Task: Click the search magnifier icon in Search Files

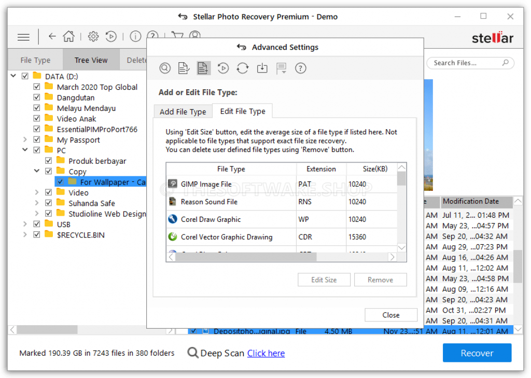Action: [505, 63]
